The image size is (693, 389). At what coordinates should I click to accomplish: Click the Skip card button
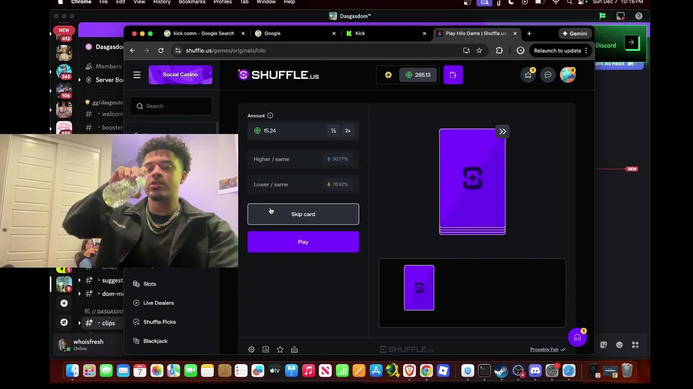pyautogui.click(x=303, y=214)
